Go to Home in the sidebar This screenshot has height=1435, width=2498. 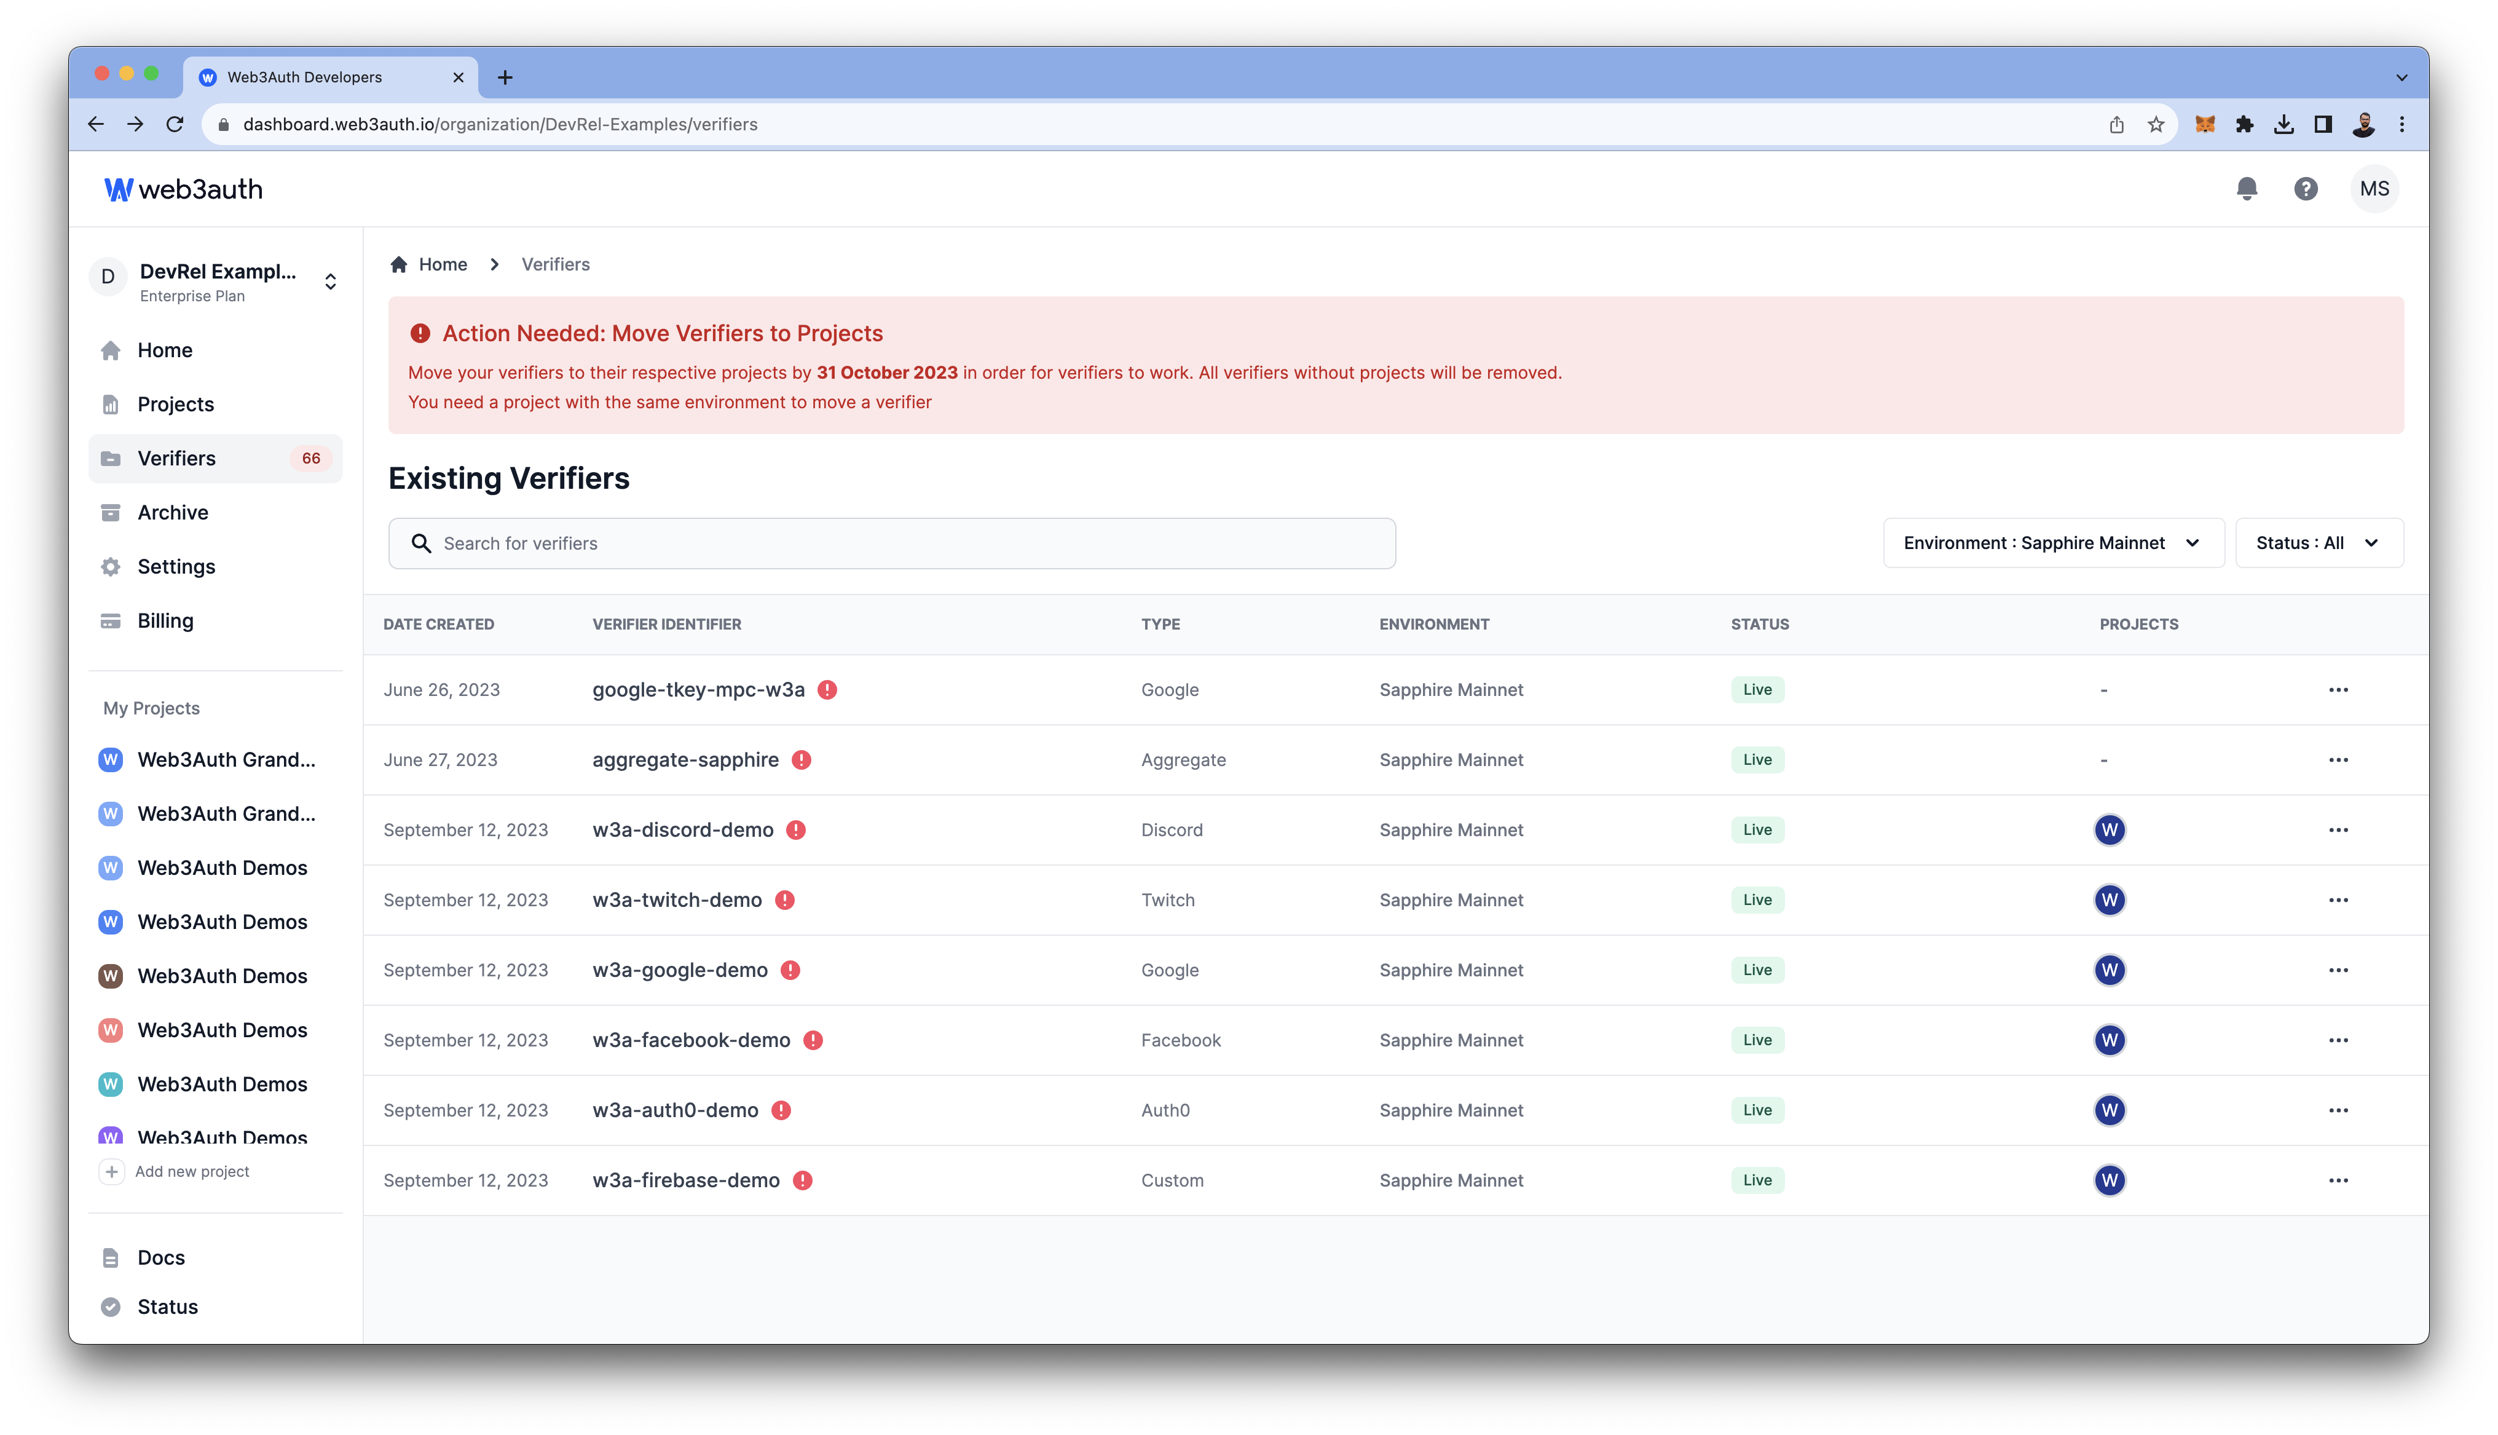point(216,350)
